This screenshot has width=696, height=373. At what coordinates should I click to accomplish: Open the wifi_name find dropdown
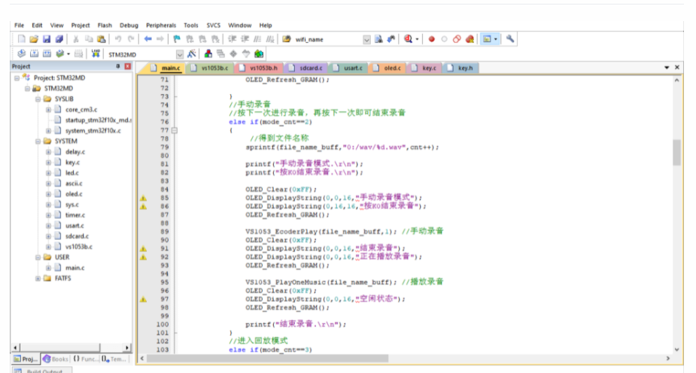point(367,39)
